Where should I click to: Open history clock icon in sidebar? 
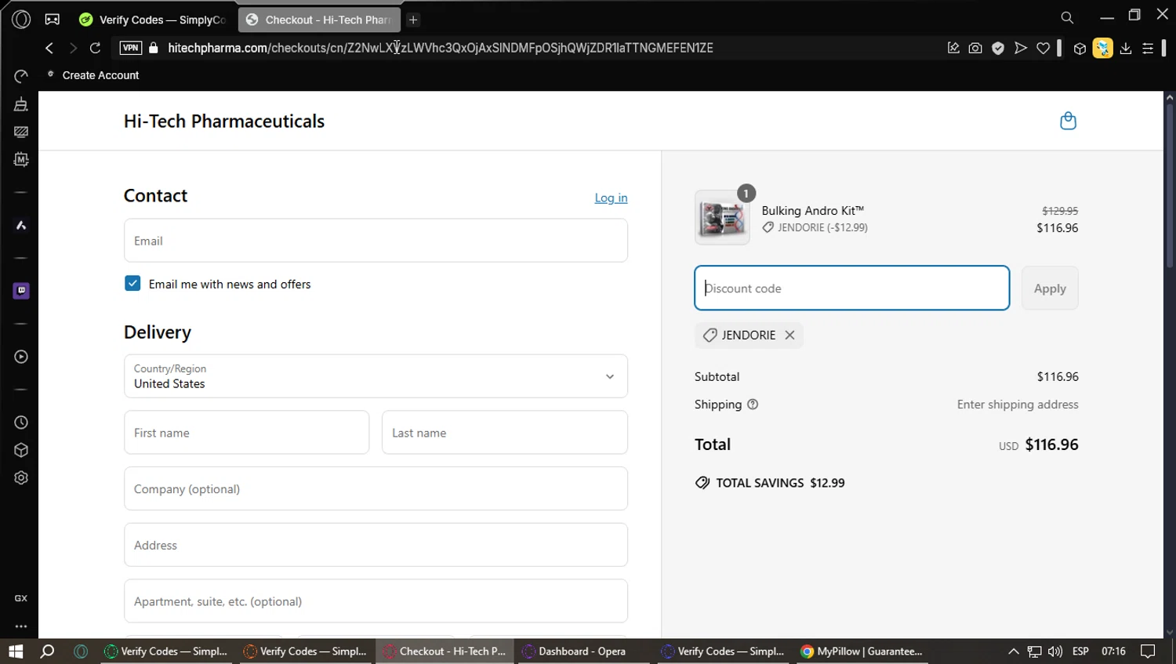pos(21,423)
